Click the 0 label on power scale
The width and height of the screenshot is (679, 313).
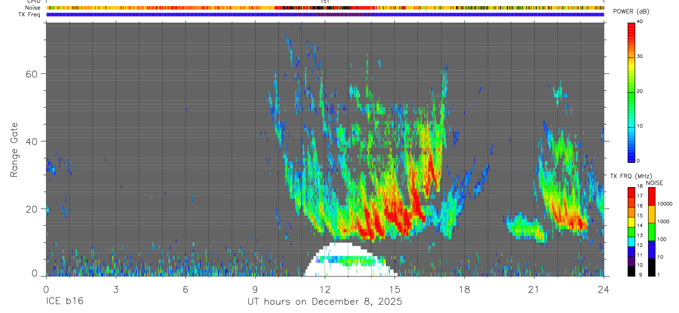(x=638, y=161)
